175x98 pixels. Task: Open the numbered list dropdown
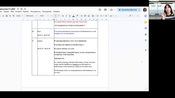point(112,16)
